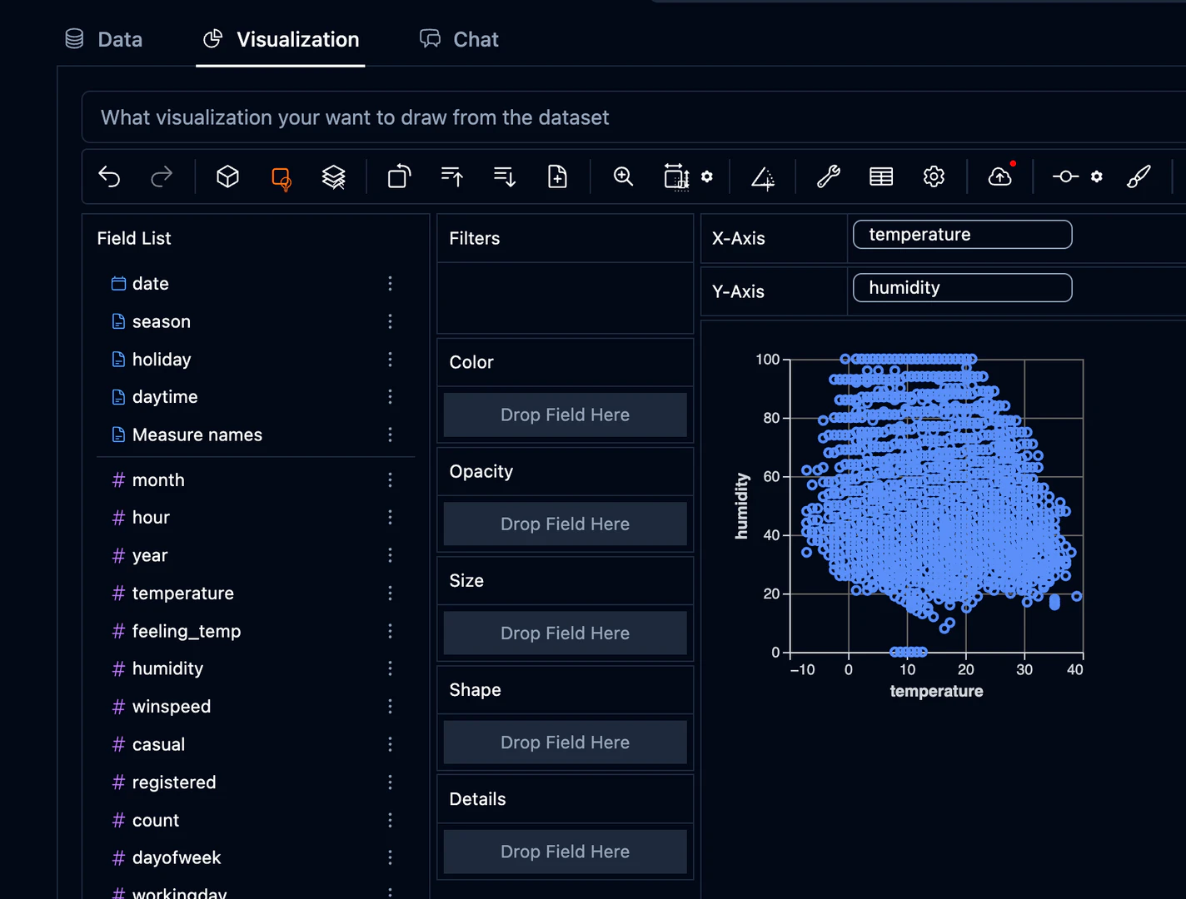1186x899 pixels.
Task: Open the options menu for humidity field
Action: tap(390, 668)
